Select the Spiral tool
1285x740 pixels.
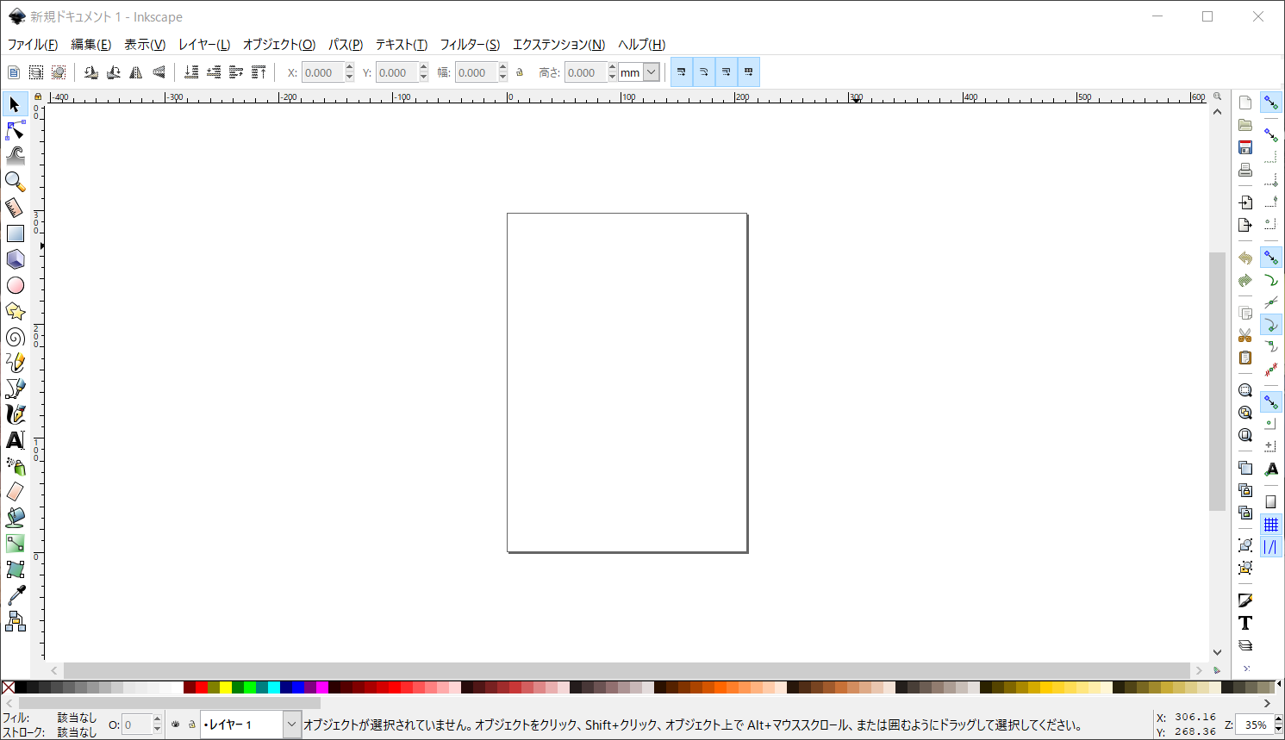pos(15,337)
